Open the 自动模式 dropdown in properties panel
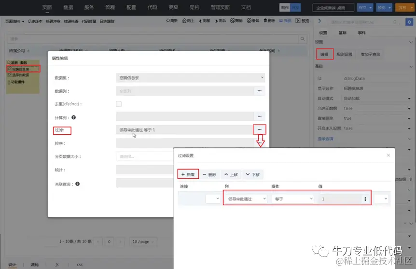The height and width of the screenshot is (269, 416). pos(377,99)
